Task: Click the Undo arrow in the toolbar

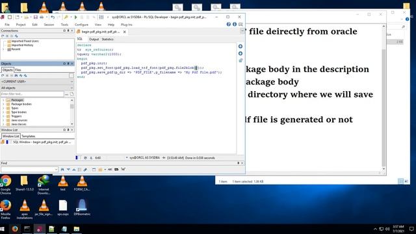Action: click(53, 18)
